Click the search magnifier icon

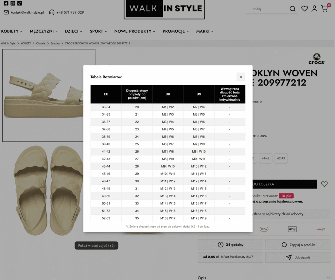pos(292,9)
